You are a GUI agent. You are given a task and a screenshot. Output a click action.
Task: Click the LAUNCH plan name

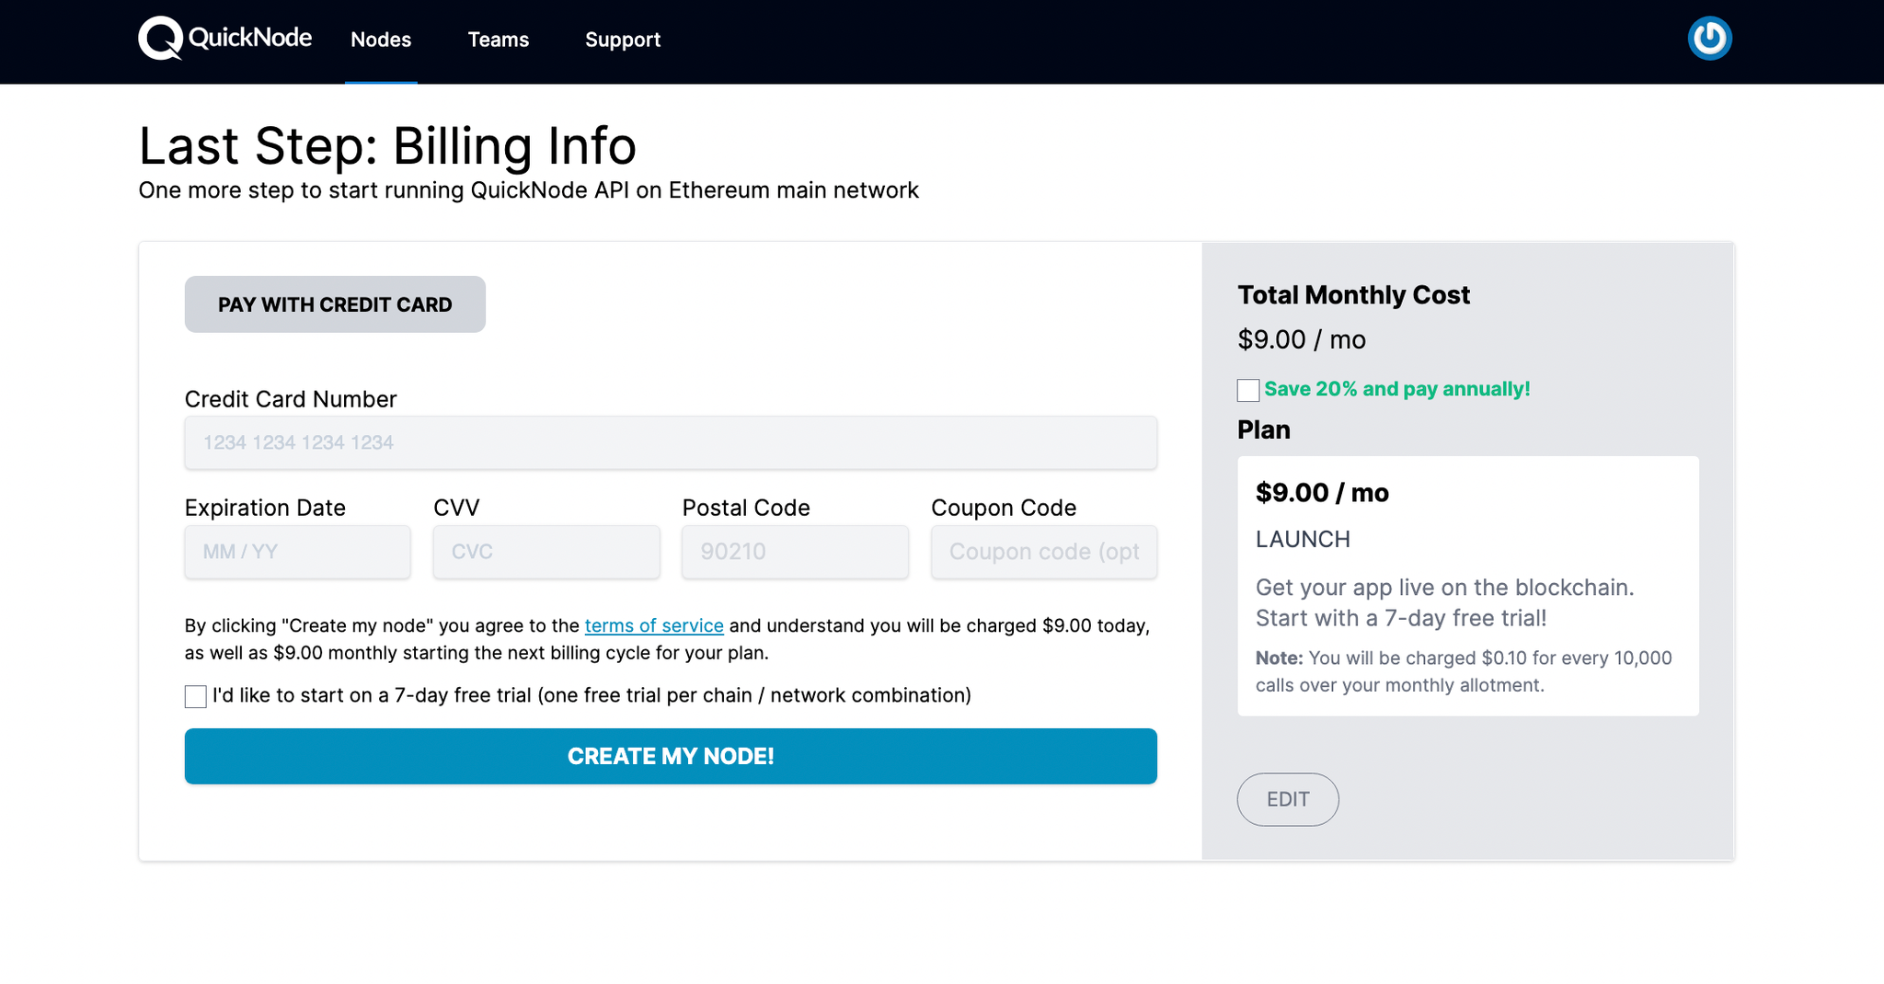tap(1303, 539)
